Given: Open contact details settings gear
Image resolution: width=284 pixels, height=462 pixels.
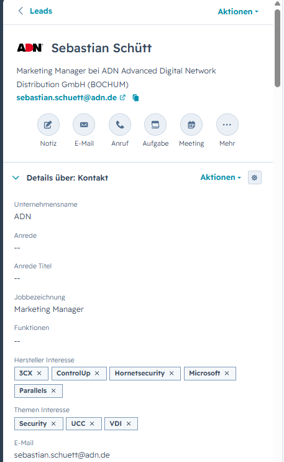Looking at the screenshot, I should coord(255,177).
